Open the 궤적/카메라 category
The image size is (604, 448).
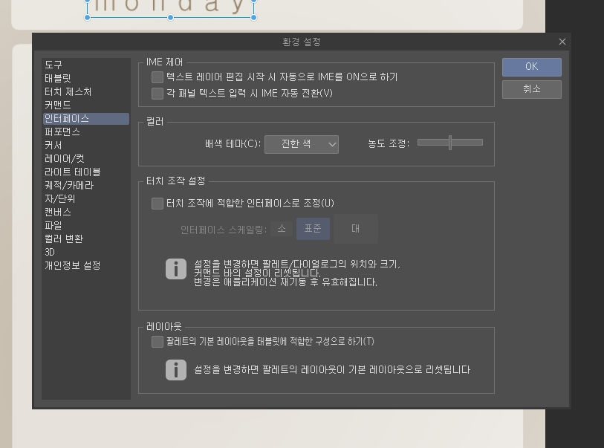[85, 185]
